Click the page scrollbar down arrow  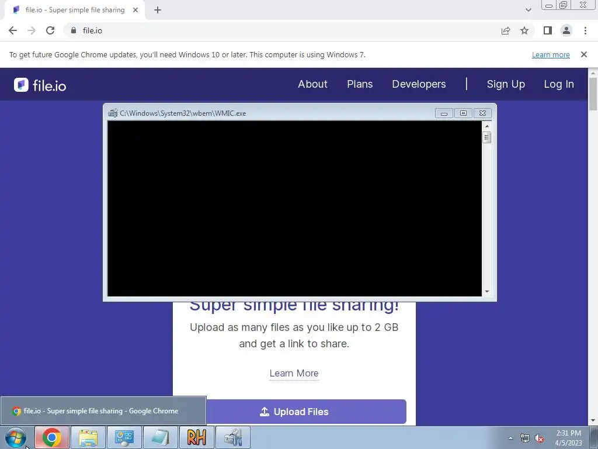593,421
